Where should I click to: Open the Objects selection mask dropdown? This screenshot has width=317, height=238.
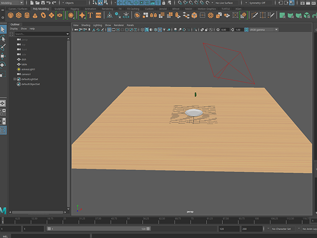[74, 3]
